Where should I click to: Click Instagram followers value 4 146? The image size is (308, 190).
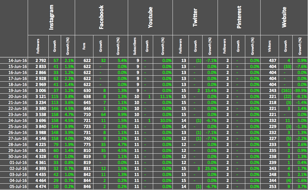click(38, 139)
